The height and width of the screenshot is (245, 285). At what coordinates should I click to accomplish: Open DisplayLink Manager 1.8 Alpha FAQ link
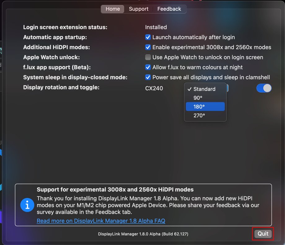(x=101, y=221)
